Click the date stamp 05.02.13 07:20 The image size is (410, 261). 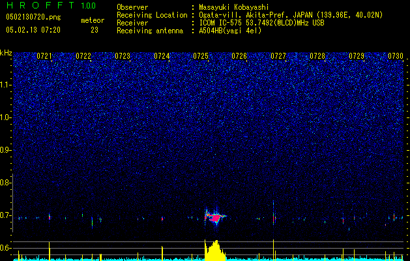pos(33,30)
